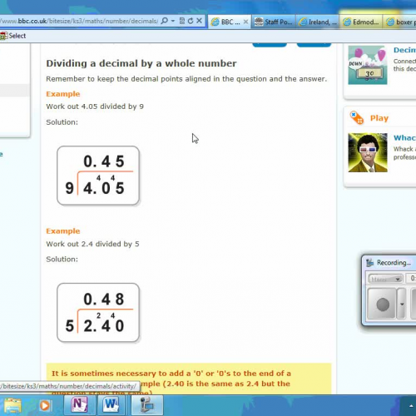
Task: Click the 'Dividing a decimal by a whole number' heading
Action: (x=141, y=63)
